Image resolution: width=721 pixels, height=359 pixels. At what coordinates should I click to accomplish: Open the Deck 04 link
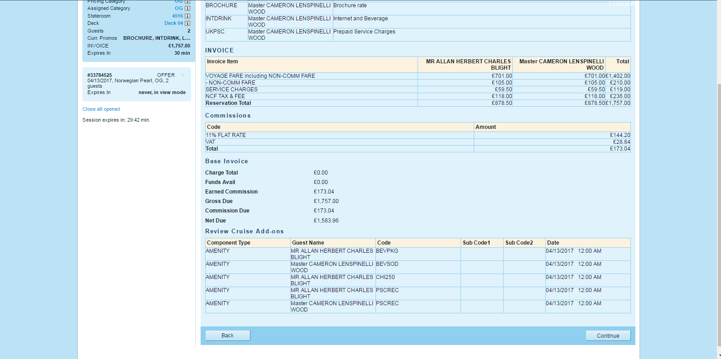(x=173, y=23)
